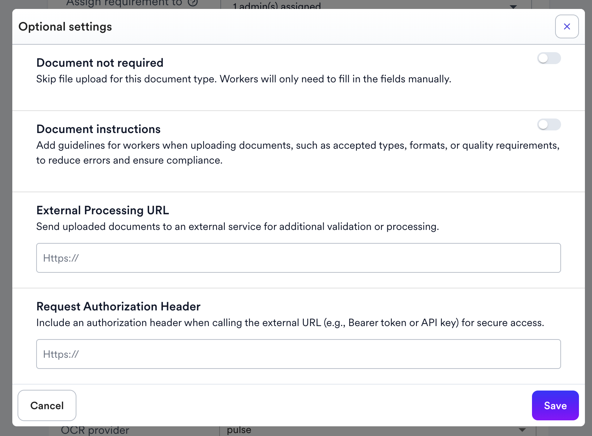Close the Optional settings dialog

click(x=567, y=26)
